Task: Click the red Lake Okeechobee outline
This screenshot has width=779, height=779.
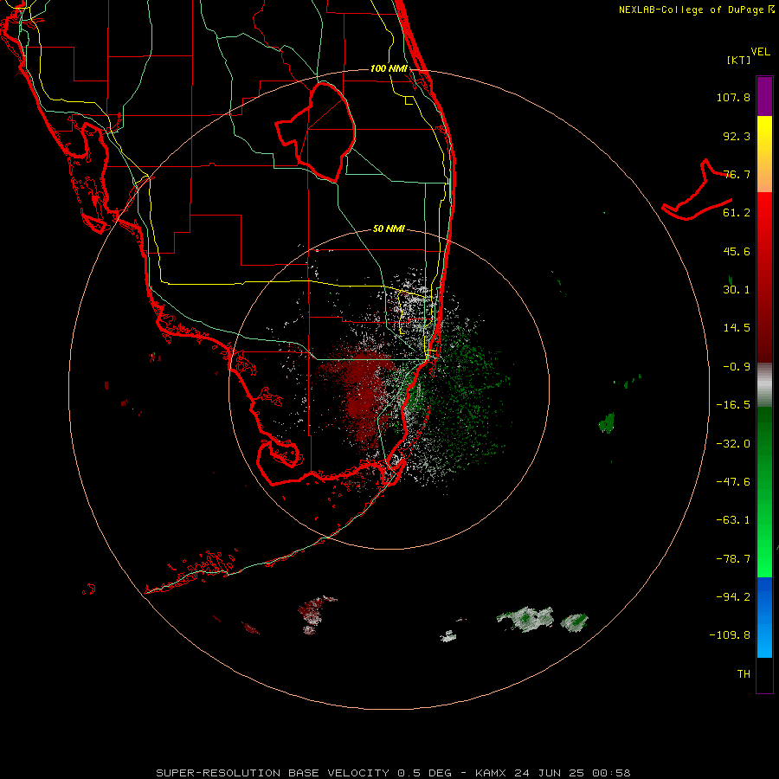Action: pos(315,132)
